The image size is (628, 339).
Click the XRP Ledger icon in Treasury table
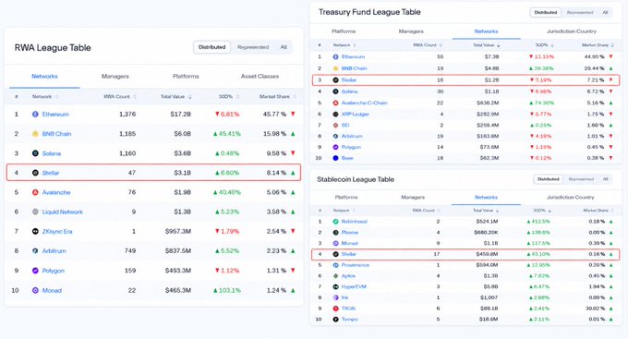click(335, 115)
